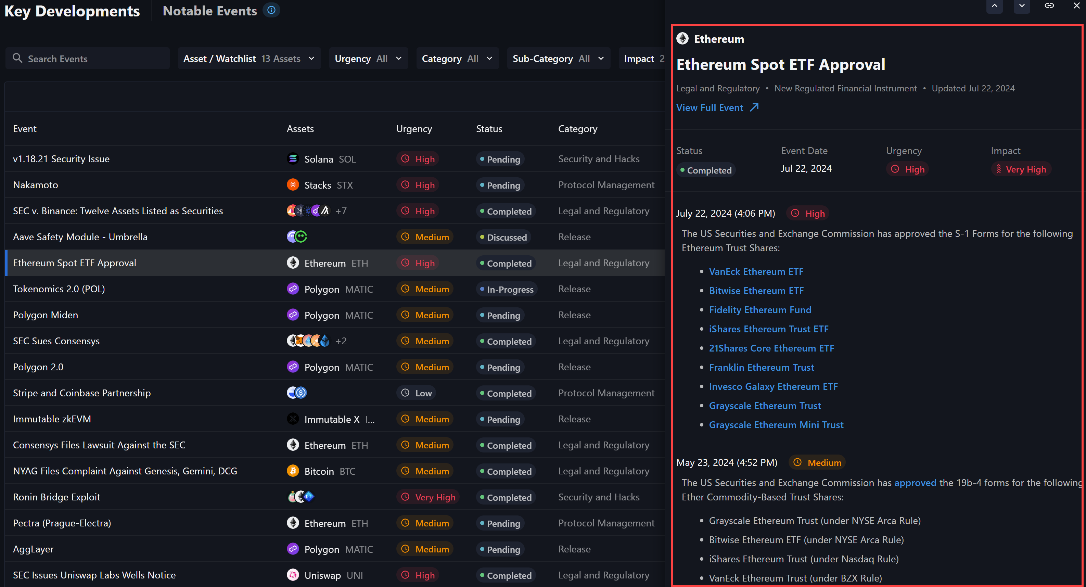Click the Search Events input field
Viewport: 1086px width, 587px height.
point(88,59)
